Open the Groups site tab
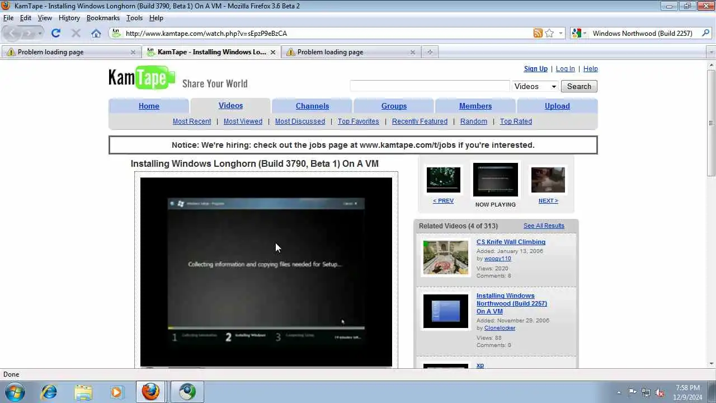 394,106
